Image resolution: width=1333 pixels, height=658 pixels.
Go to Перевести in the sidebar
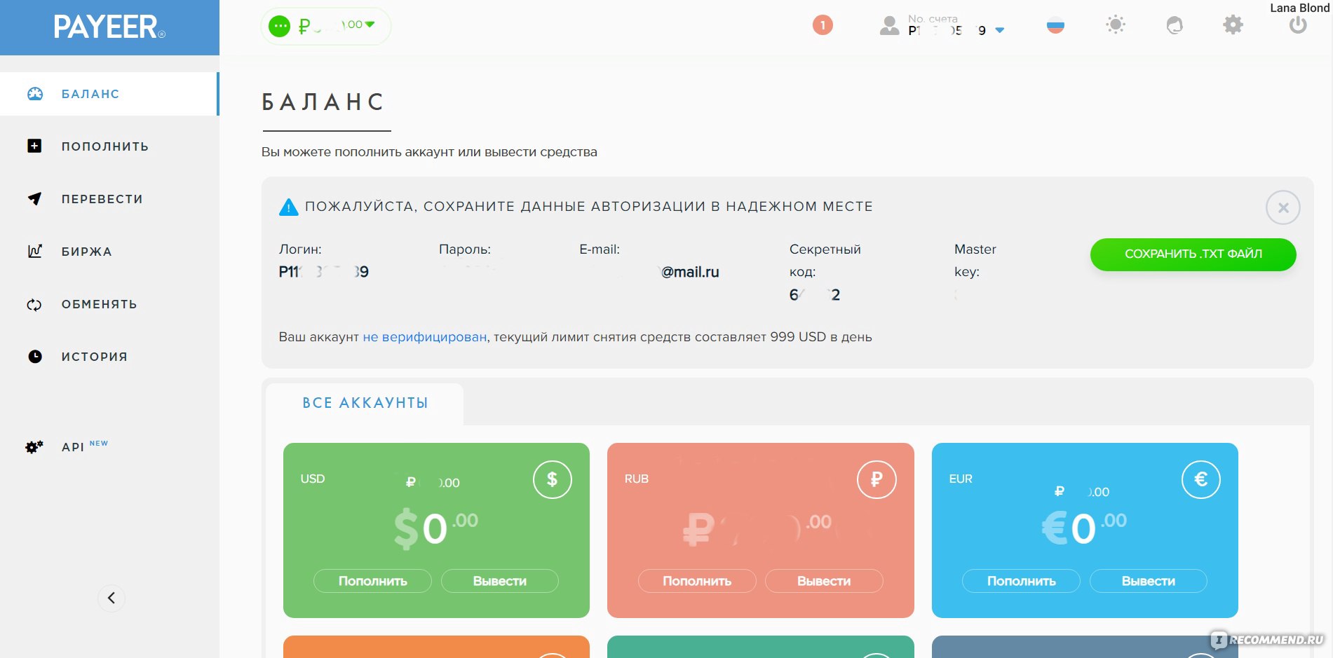[x=102, y=199]
